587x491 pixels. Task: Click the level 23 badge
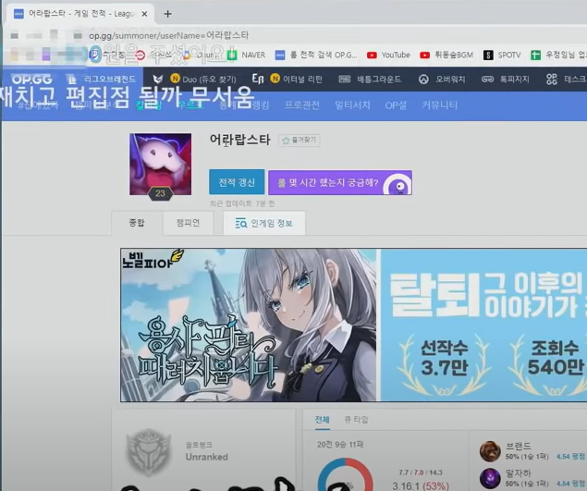(160, 193)
